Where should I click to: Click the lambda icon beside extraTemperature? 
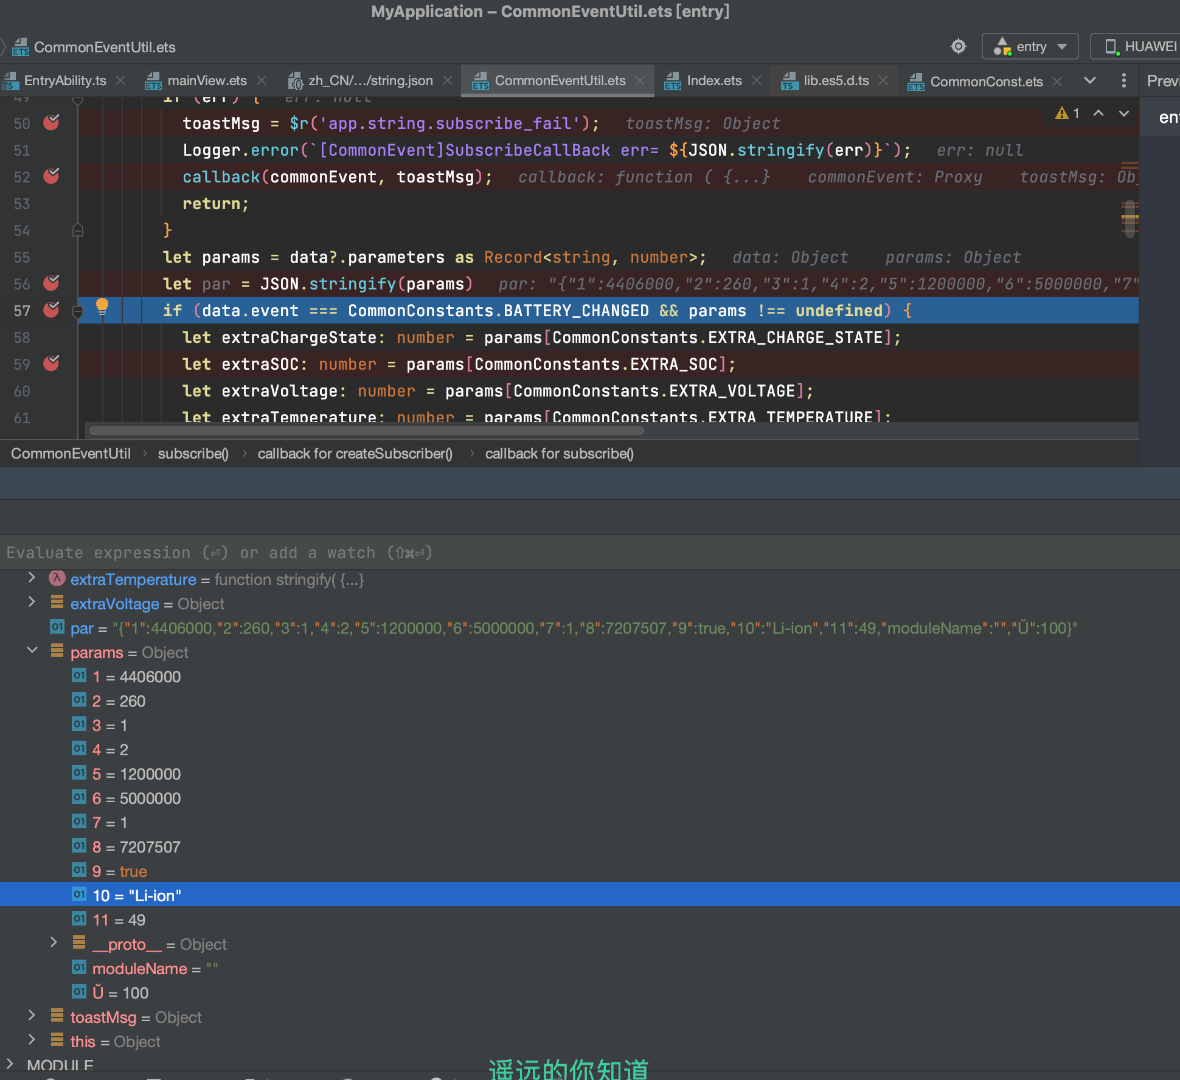coord(57,578)
